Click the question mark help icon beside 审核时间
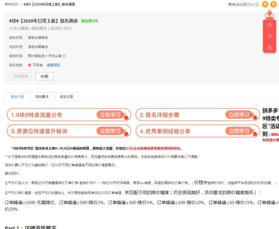 point(64,56)
